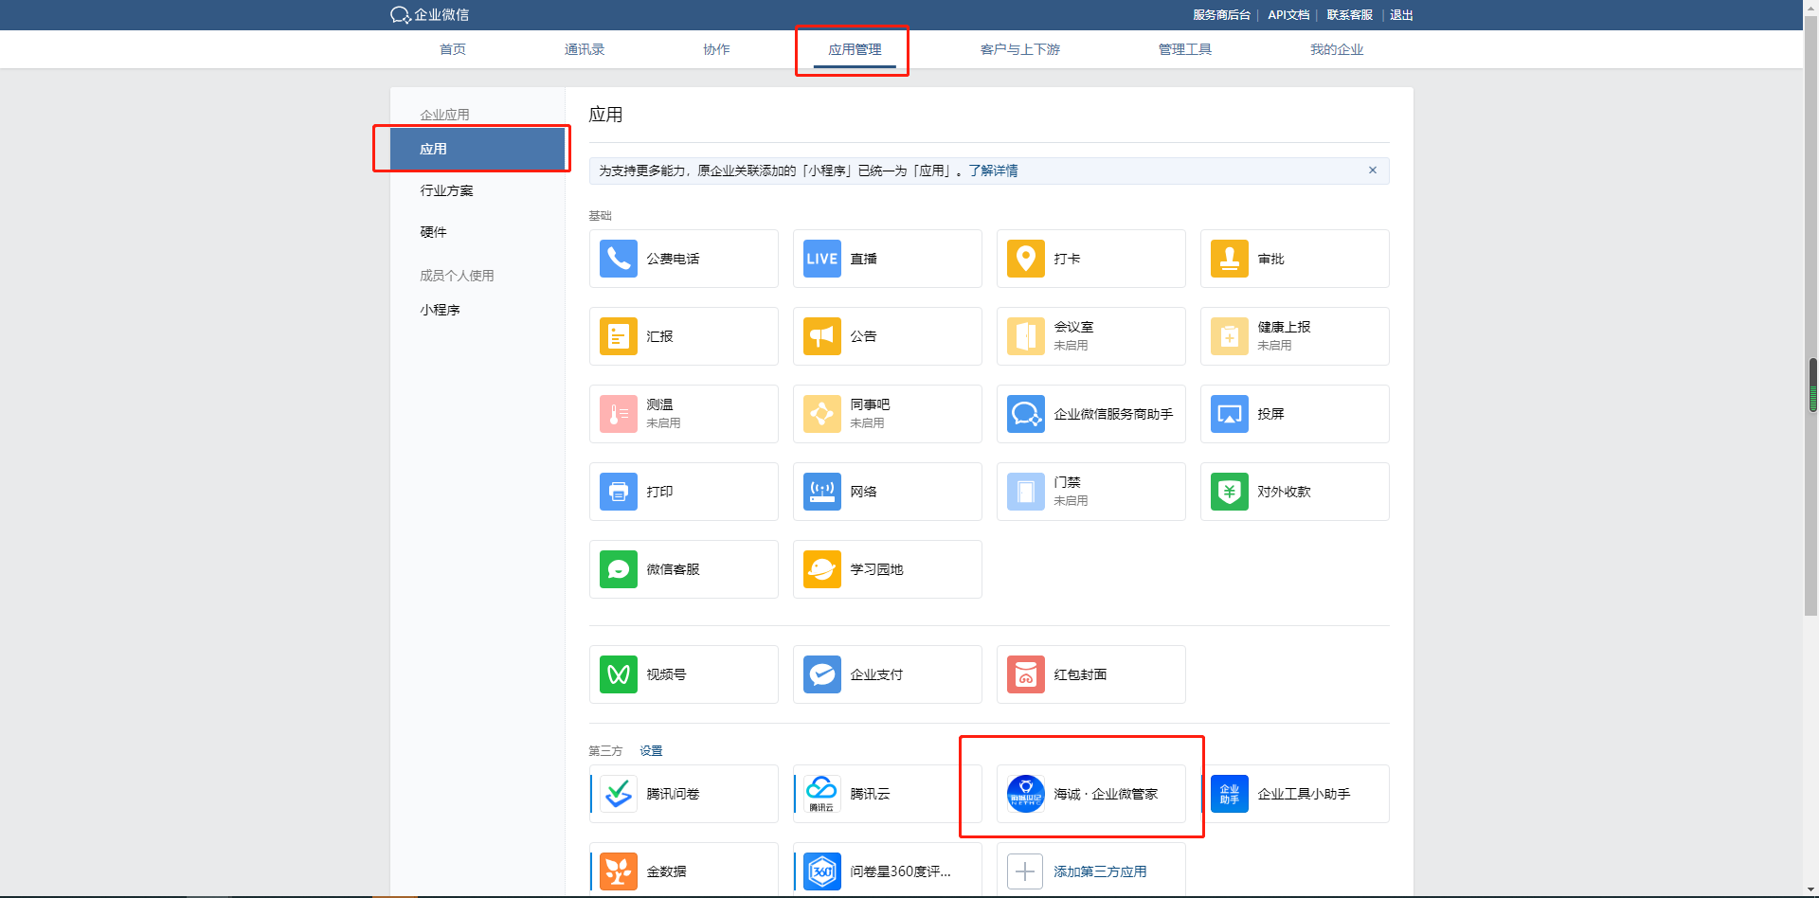Open the 客户与上下游 tab
This screenshot has height=898, width=1819.
click(x=1020, y=49)
